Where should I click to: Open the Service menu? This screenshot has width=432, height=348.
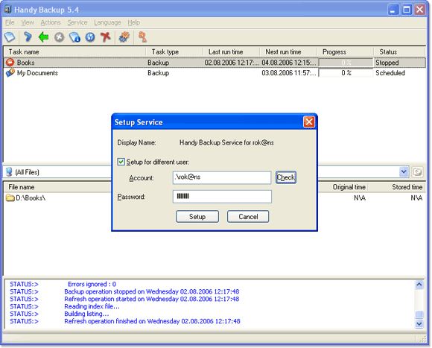(x=77, y=22)
